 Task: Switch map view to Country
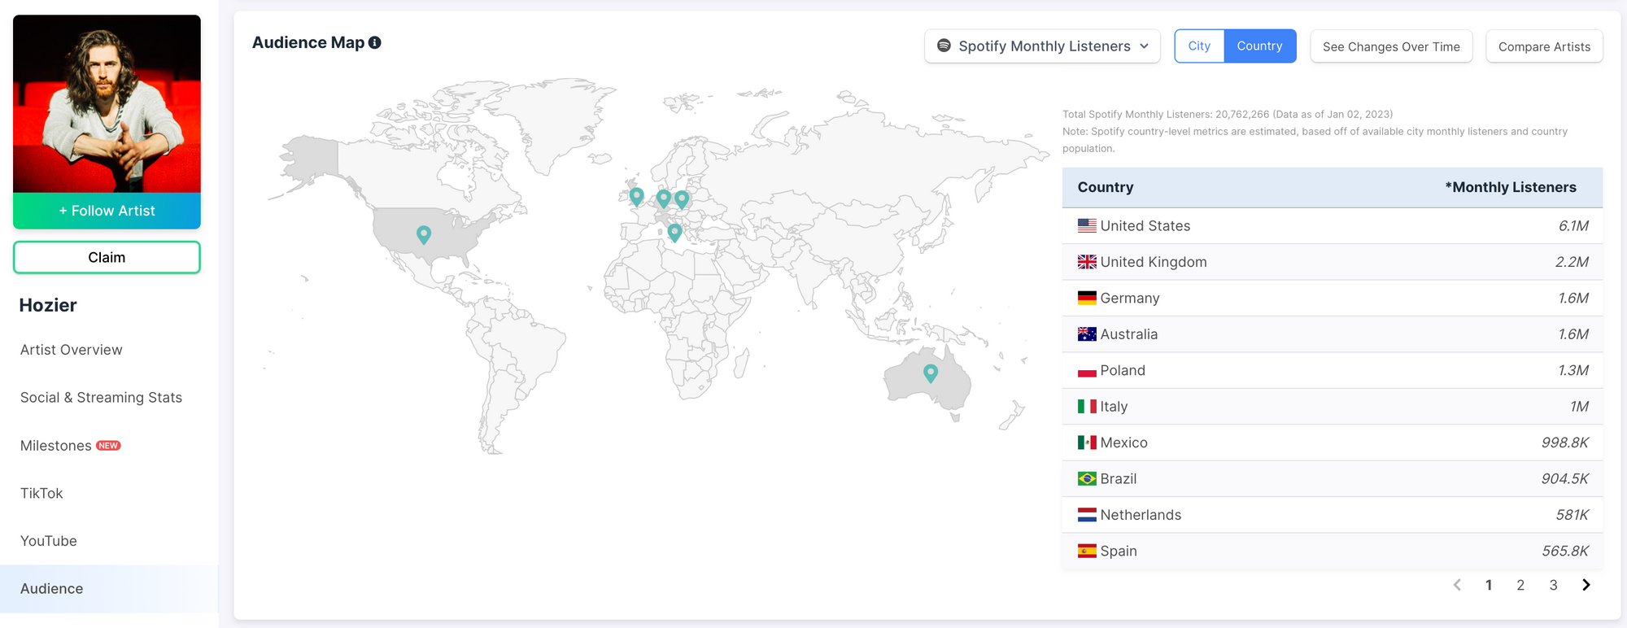pos(1259,46)
